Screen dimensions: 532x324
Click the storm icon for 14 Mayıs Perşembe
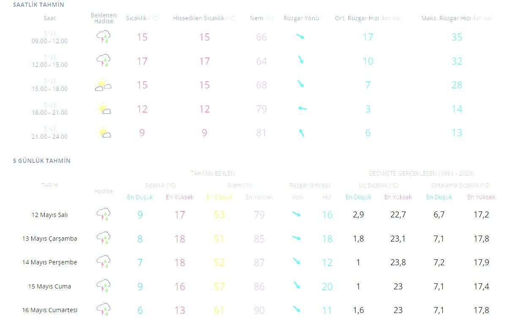[104, 262]
